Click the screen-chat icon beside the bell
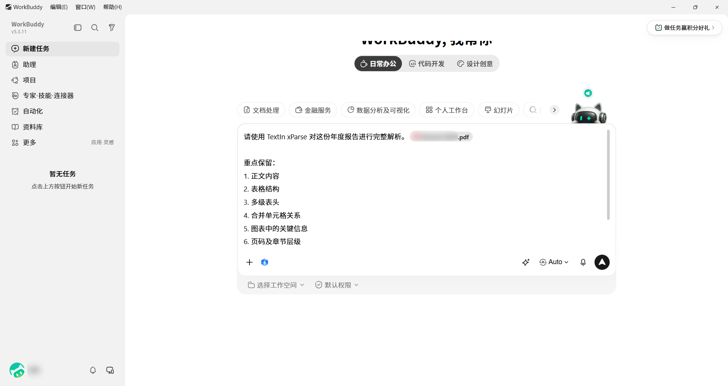This screenshot has width=728, height=386. click(110, 370)
